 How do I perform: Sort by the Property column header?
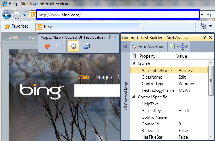point(157,56)
